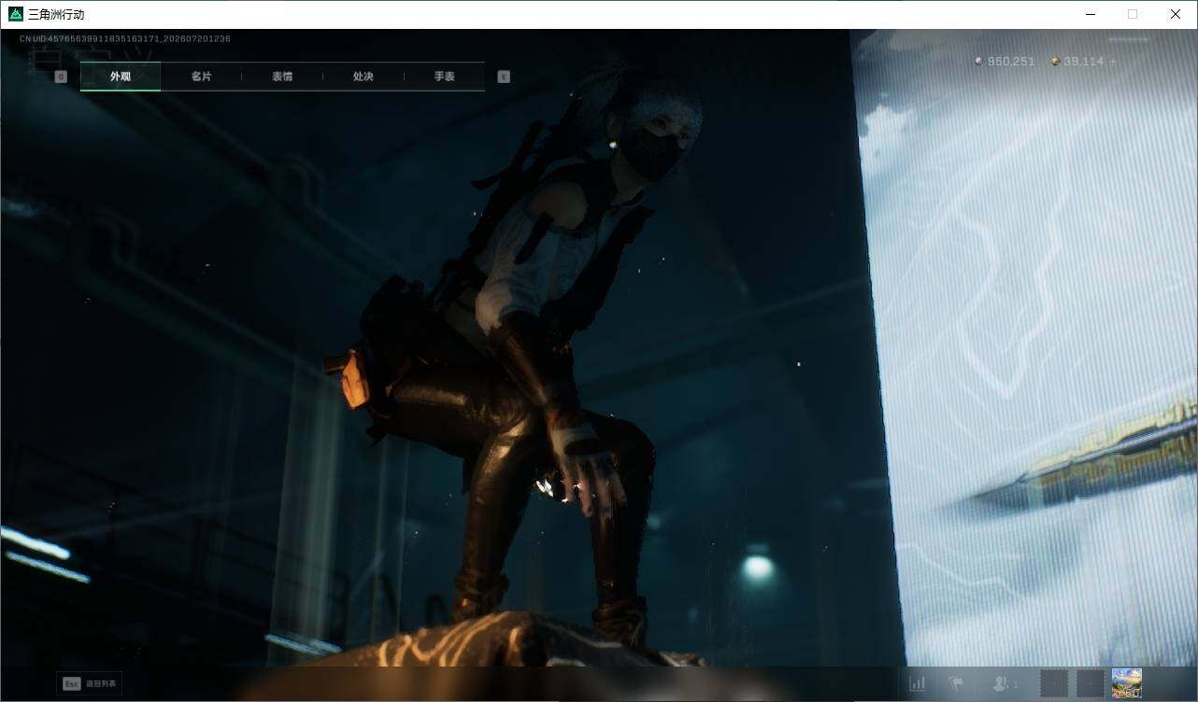Click the first empty plus slot

point(1054,683)
